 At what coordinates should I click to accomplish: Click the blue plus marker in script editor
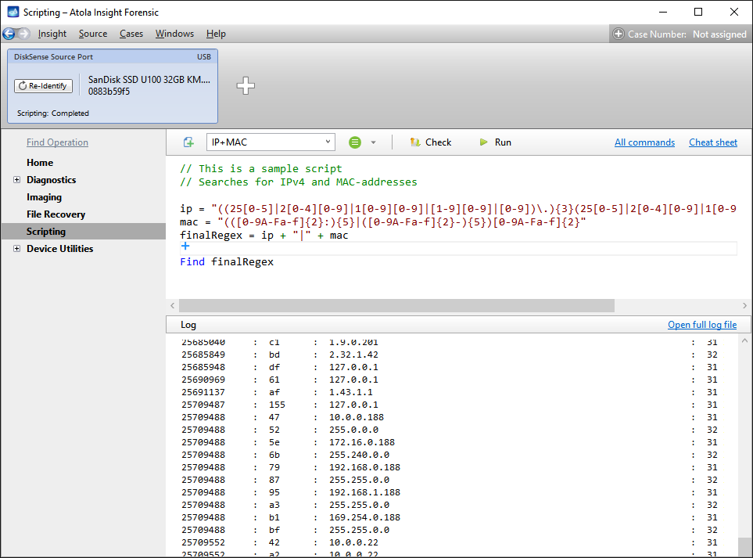tap(185, 246)
